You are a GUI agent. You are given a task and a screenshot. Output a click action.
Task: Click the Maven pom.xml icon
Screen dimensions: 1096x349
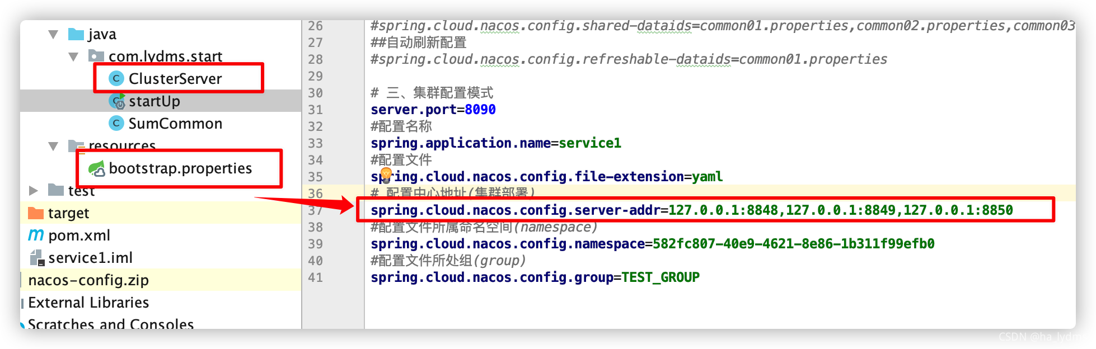pyautogui.click(x=36, y=235)
